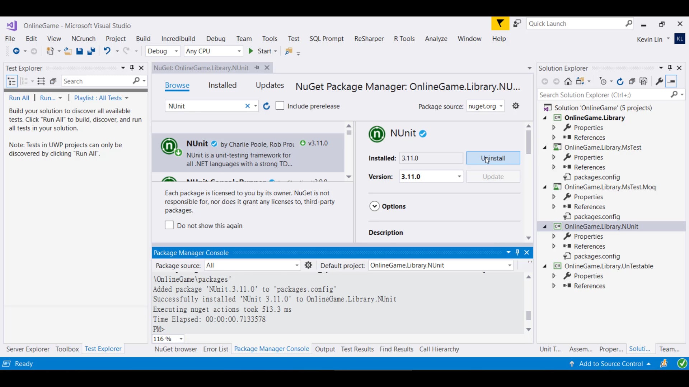Collapse OnlineGame.Library.NUnit project node

[545, 227]
